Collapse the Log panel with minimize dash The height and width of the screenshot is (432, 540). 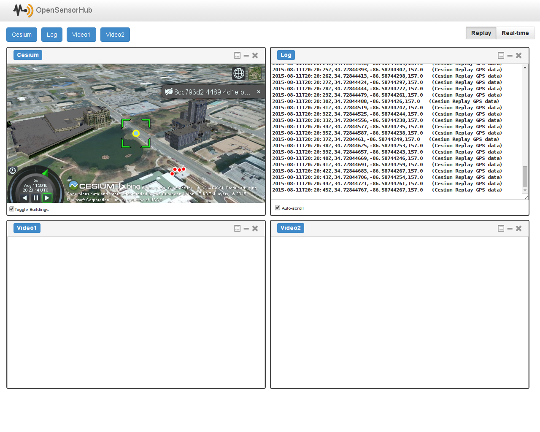tap(510, 55)
